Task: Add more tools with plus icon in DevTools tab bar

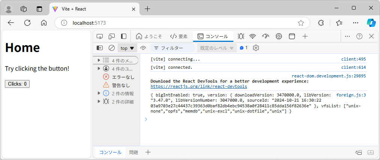Action: [305, 37]
